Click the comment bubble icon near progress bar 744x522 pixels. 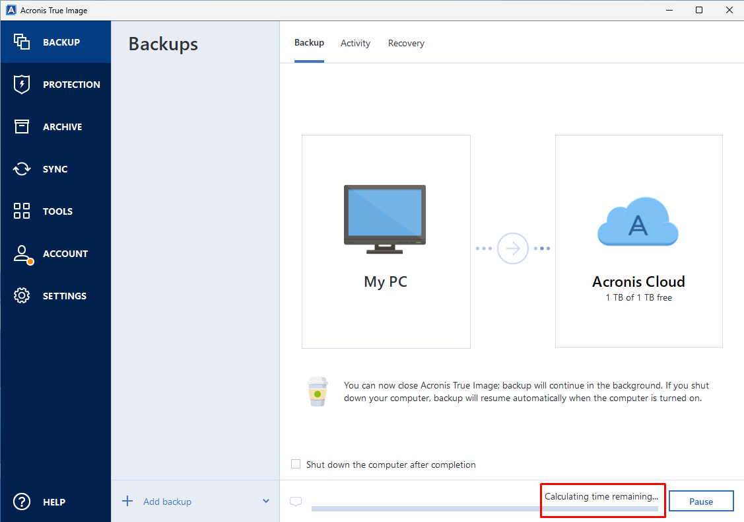coord(296,502)
